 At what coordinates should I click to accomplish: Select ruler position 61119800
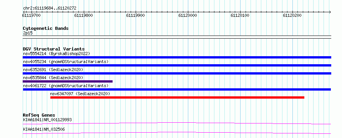click(x=83, y=15)
